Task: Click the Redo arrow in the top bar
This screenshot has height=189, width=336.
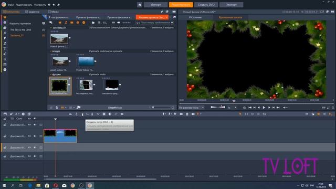Action: (58, 5)
